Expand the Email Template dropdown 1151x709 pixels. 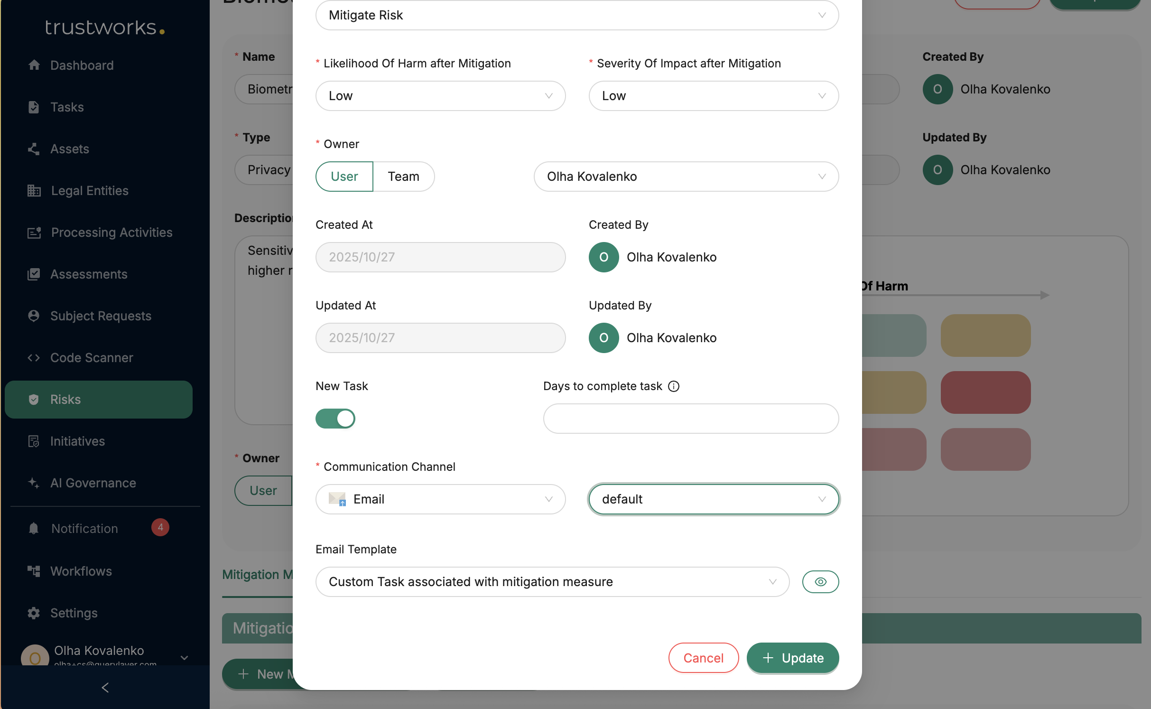click(552, 582)
